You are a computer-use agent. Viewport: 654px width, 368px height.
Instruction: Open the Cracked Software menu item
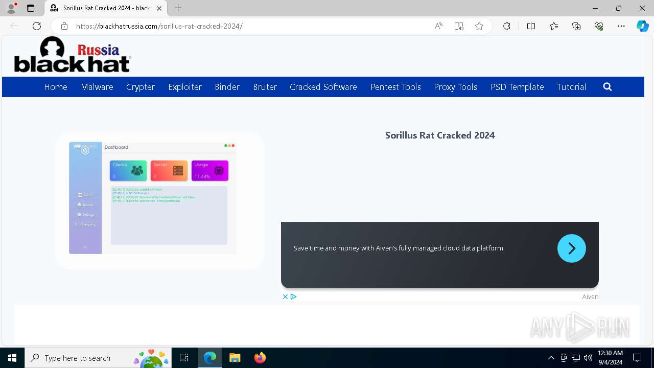pyautogui.click(x=323, y=87)
